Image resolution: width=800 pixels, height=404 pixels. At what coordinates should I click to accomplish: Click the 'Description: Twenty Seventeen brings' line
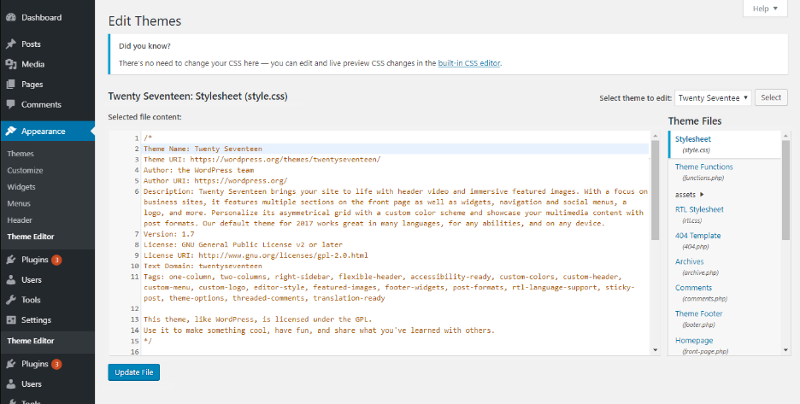(396, 207)
